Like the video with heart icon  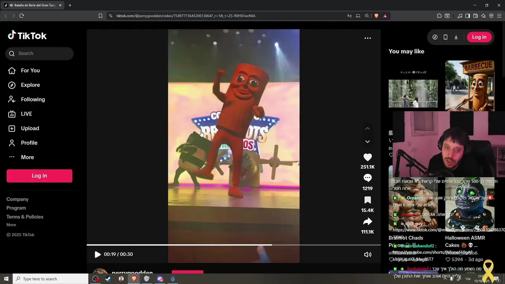(x=367, y=157)
